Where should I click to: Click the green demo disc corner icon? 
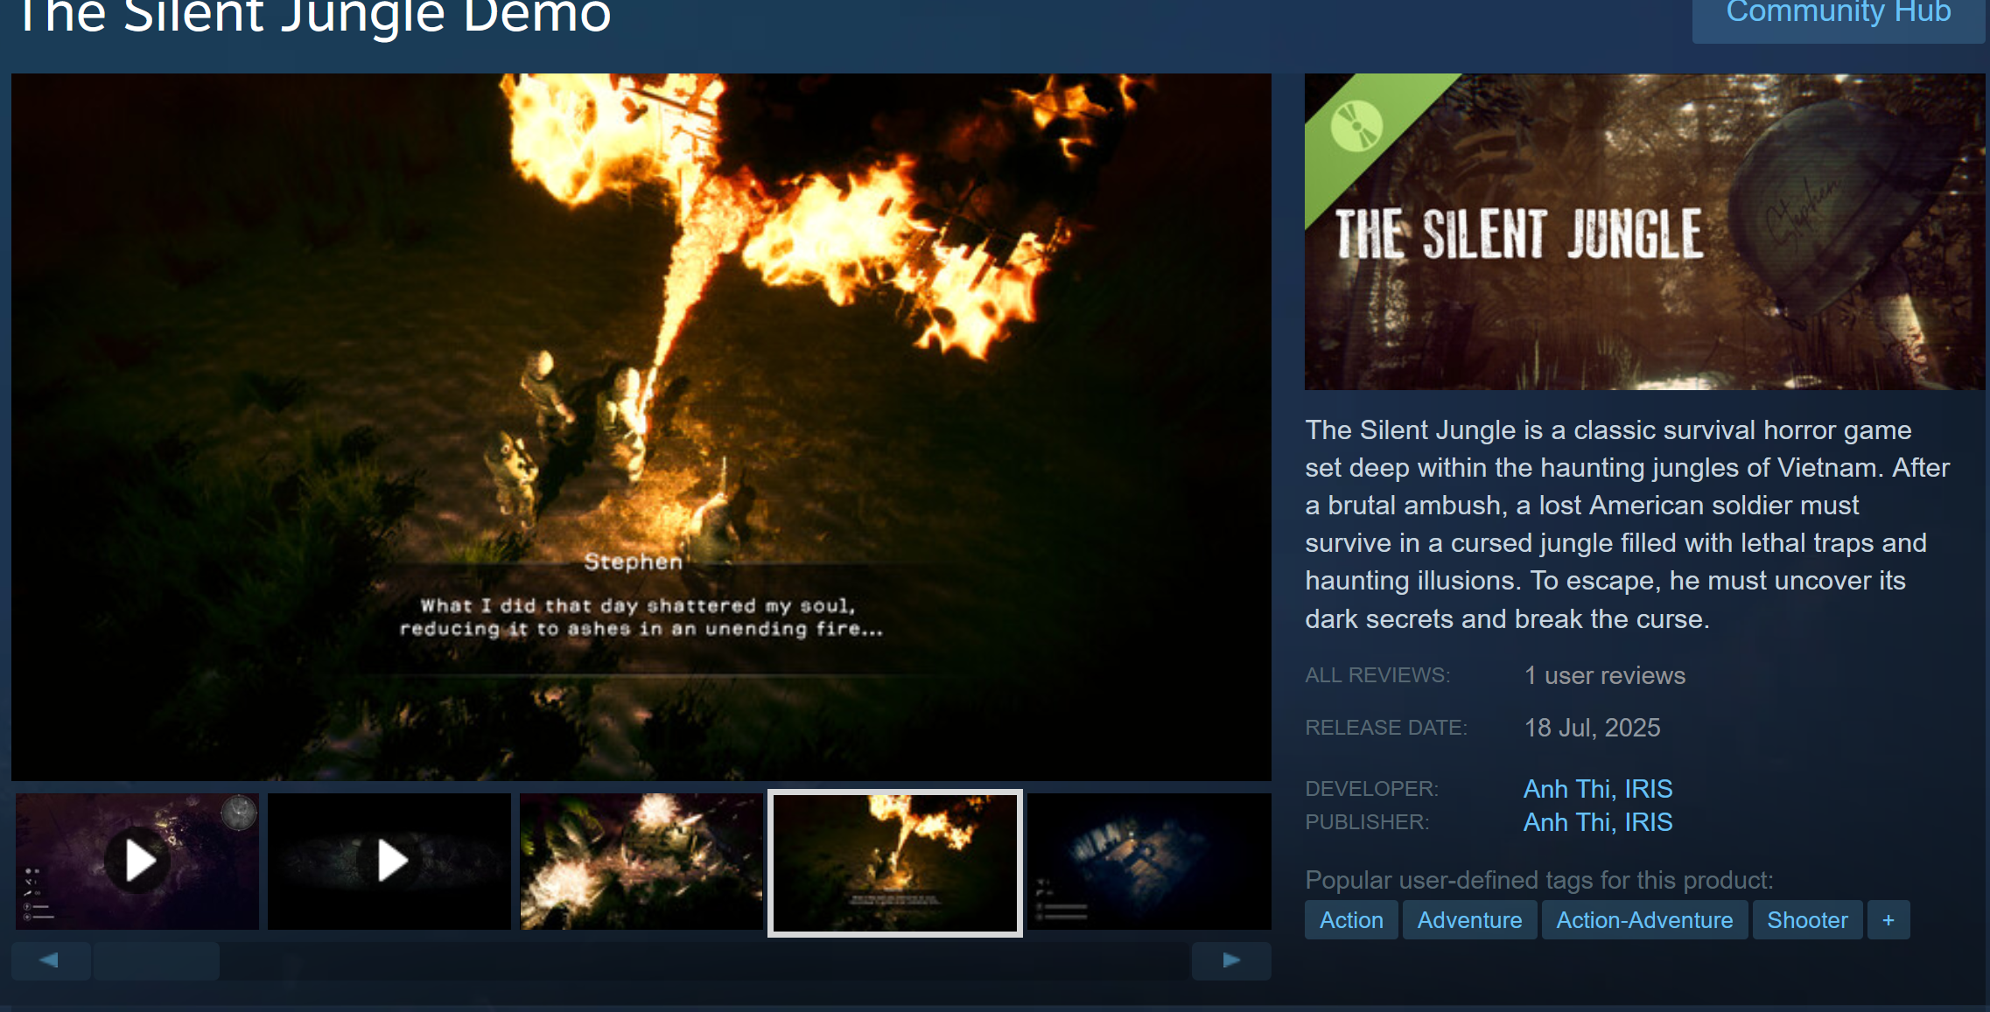tap(1356, 127)
